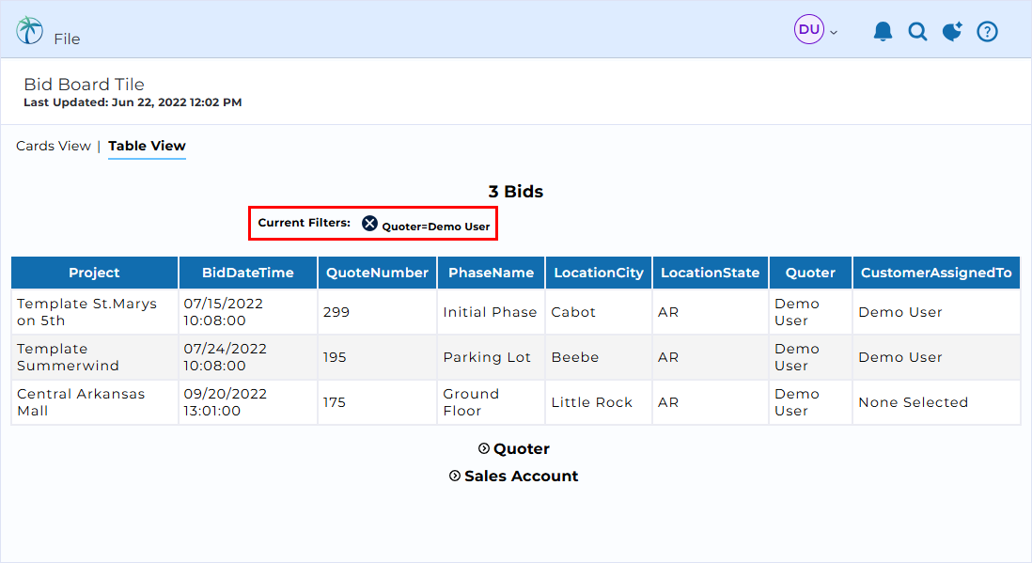Expand the Sales Account filter section
This screenshot has height=563, width=1032.
coord(513,477)
